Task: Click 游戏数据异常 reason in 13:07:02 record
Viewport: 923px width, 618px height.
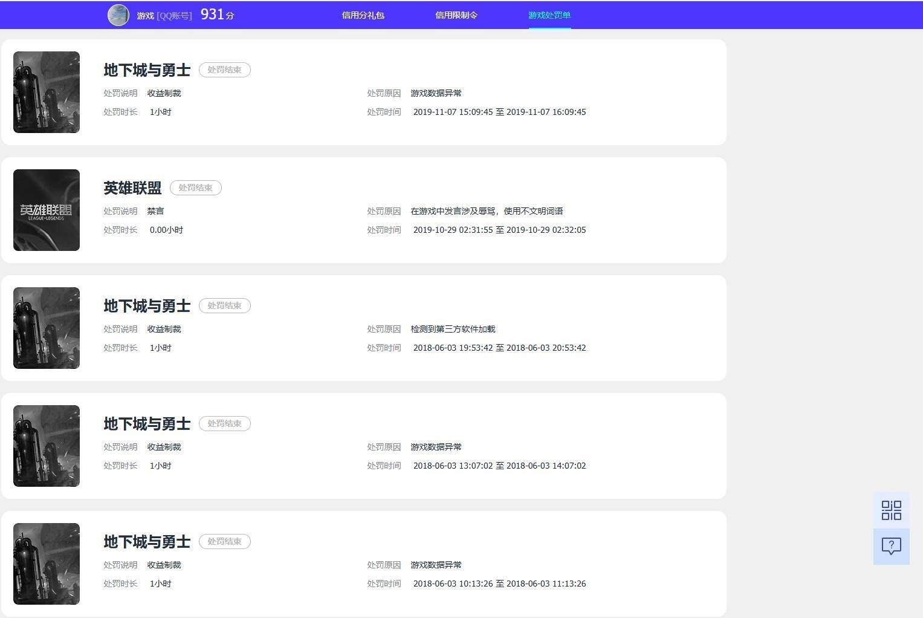Action: 436,447
